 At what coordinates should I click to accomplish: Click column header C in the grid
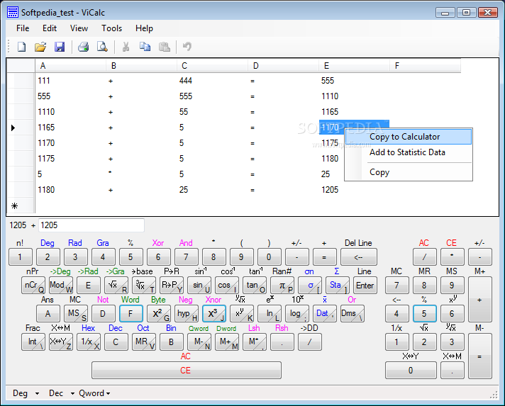(x=212, y=66)
